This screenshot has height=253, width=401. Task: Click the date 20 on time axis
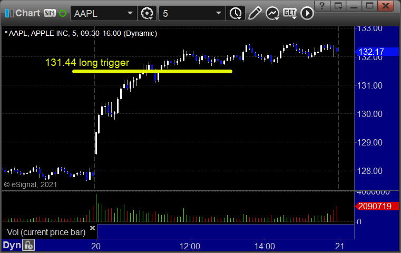click(x=96, y=246)
